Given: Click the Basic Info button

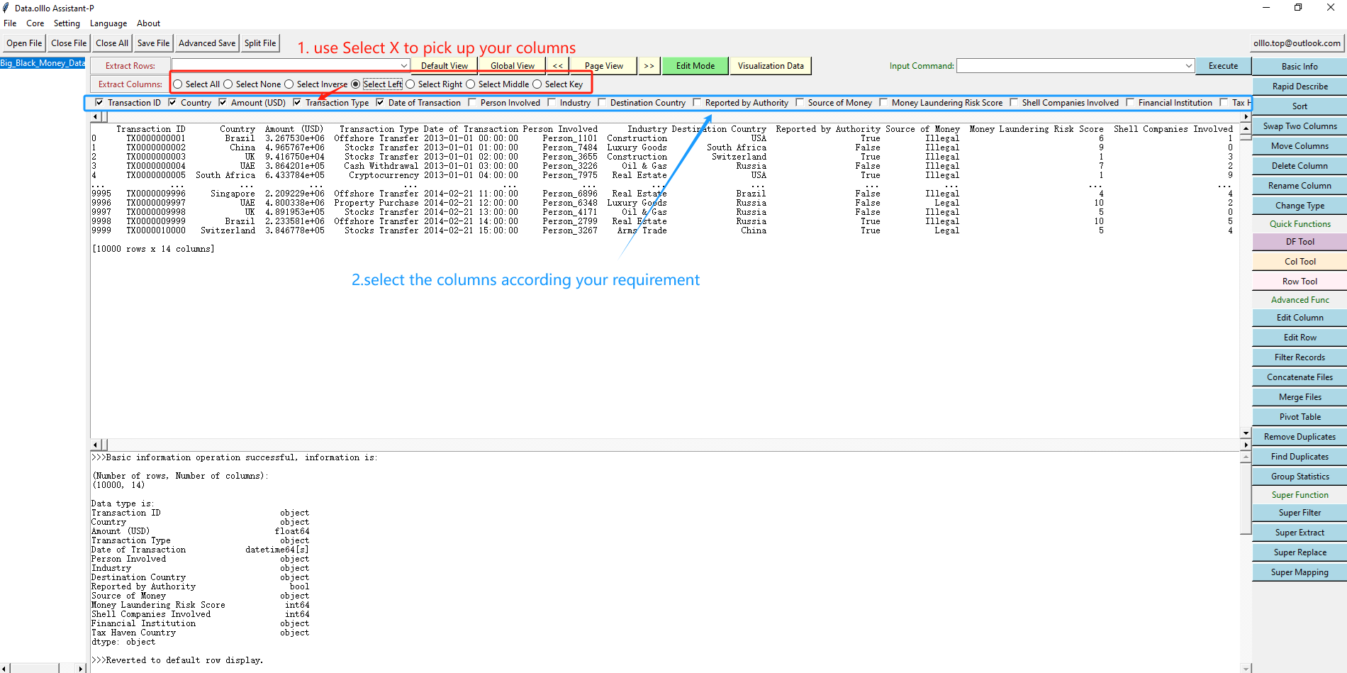Looking at the screenshot, I should [x=1300, y=67].
